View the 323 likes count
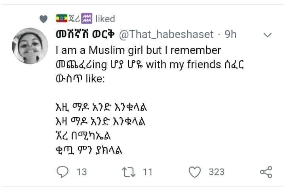The height and width of the screenshot is (193, 285). point(217,172)
